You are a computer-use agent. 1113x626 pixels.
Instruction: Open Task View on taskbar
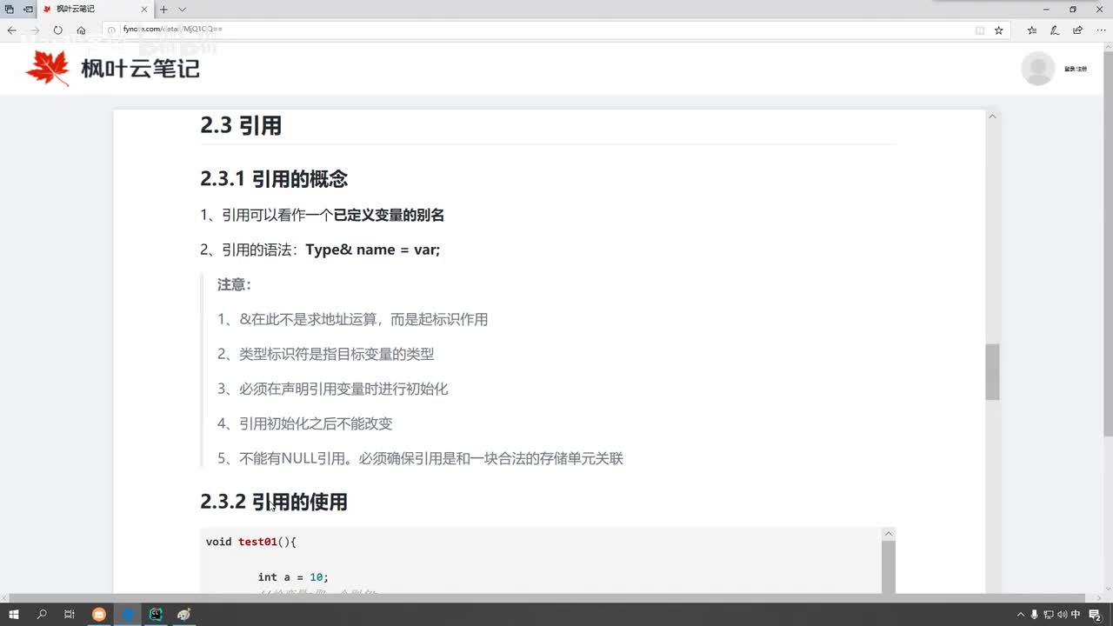70,614
